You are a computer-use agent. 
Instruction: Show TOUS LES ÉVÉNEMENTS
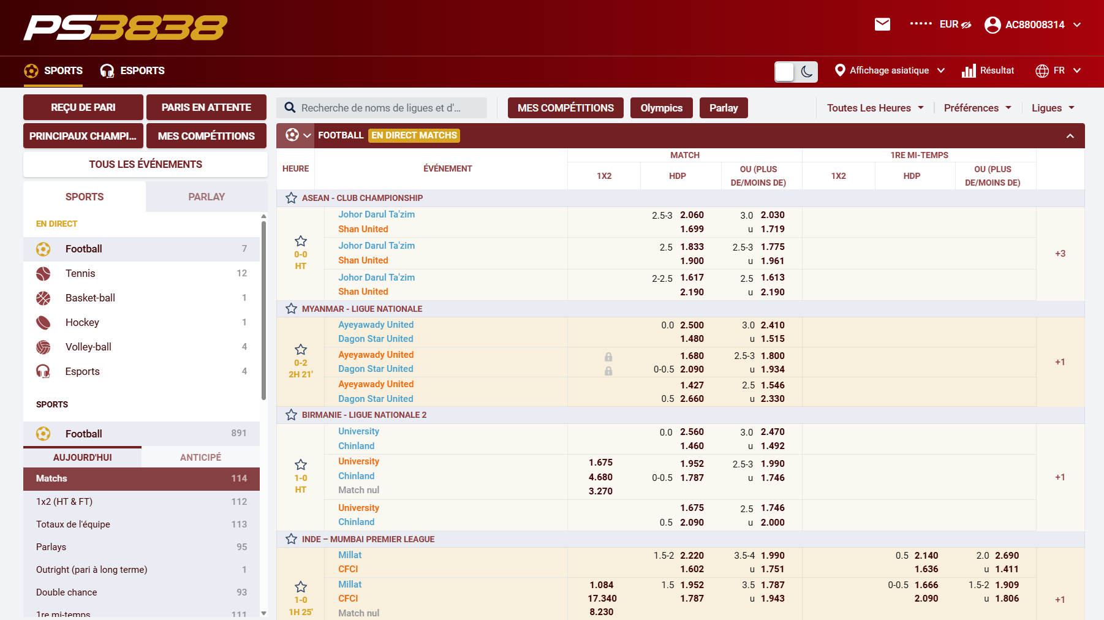[x=145, y=164]
